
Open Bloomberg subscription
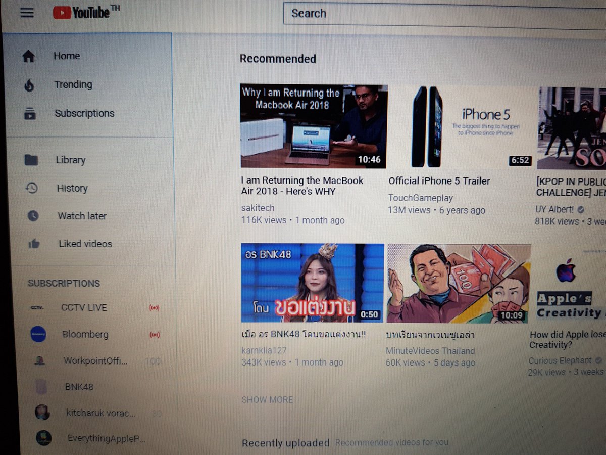click(85, 334)
